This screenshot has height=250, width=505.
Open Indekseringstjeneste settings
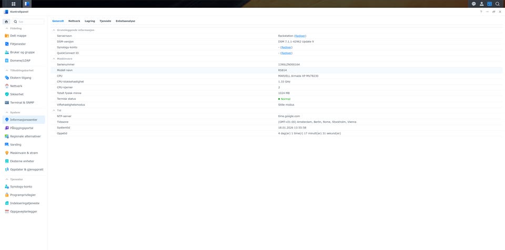[24, 203]
